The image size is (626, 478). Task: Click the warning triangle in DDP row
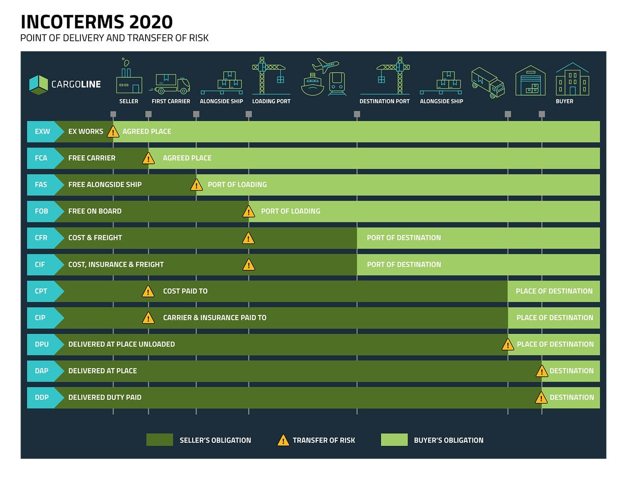(541, 398)
